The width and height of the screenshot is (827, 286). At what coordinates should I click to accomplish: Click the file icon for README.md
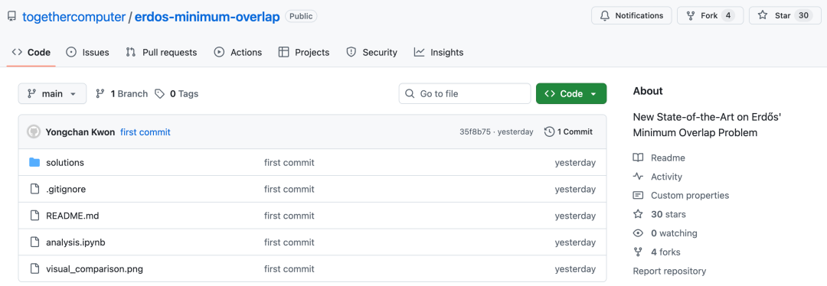tap(34, 216)
